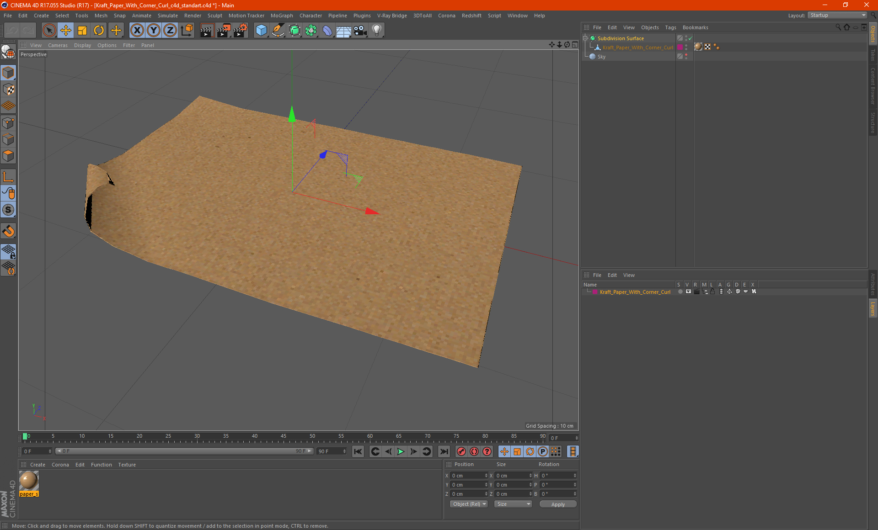Toggle Y axis lock
Viewport: 878px width, 530px height.
(x=154, y=31)
